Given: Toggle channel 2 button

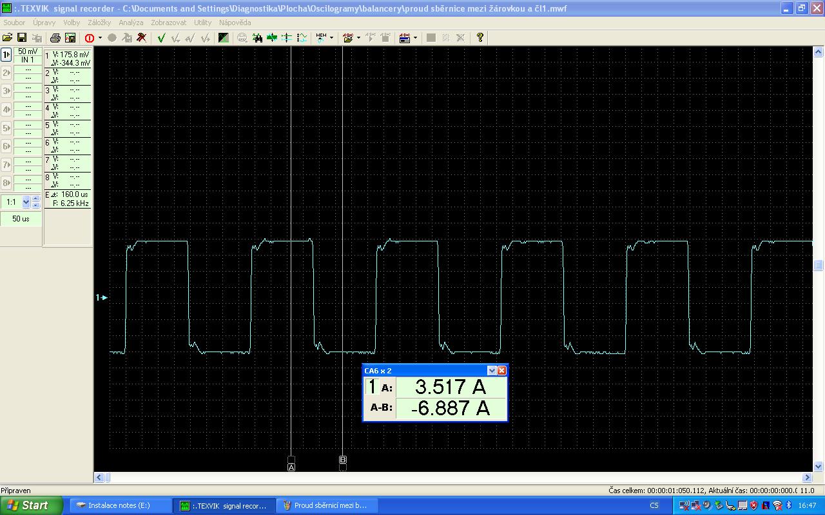Looking at the screenshot, I should [x=6, y=73].
